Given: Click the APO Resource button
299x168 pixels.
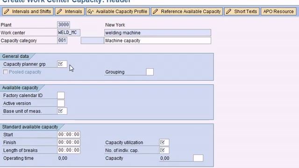Looking at the screenshot, I should (x=278, y=11).
